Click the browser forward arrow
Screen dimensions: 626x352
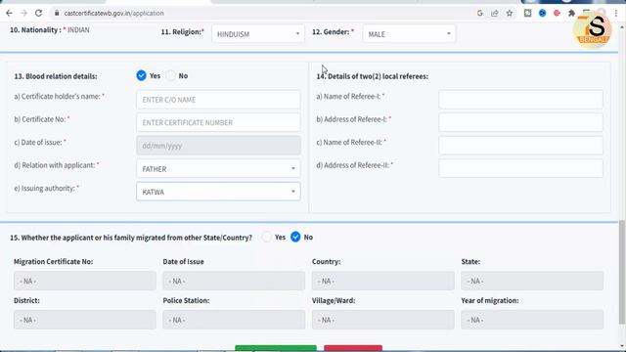tap(23, 13)
